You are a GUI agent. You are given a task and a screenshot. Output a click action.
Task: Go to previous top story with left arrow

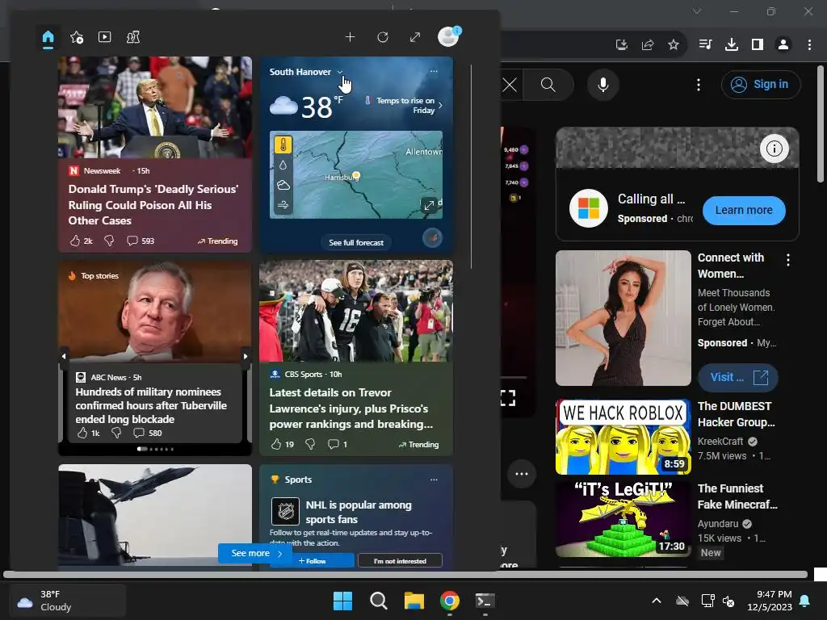(64, 356)
